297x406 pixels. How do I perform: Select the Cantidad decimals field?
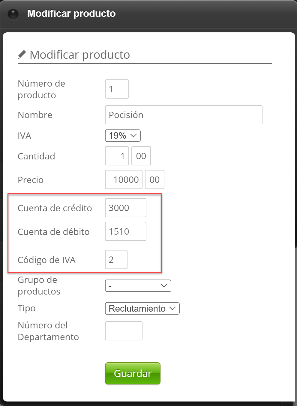[141, 156]
